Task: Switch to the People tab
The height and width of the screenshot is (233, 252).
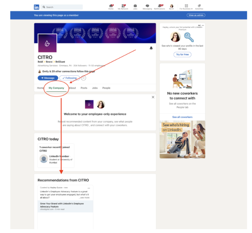Action: [x=106, y=88]
